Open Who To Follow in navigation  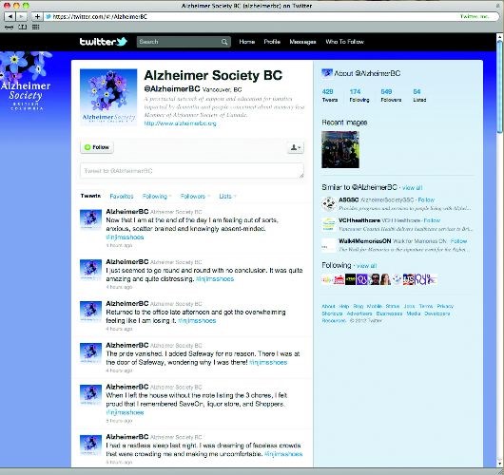pyautogui.click(x=344, y=42)
